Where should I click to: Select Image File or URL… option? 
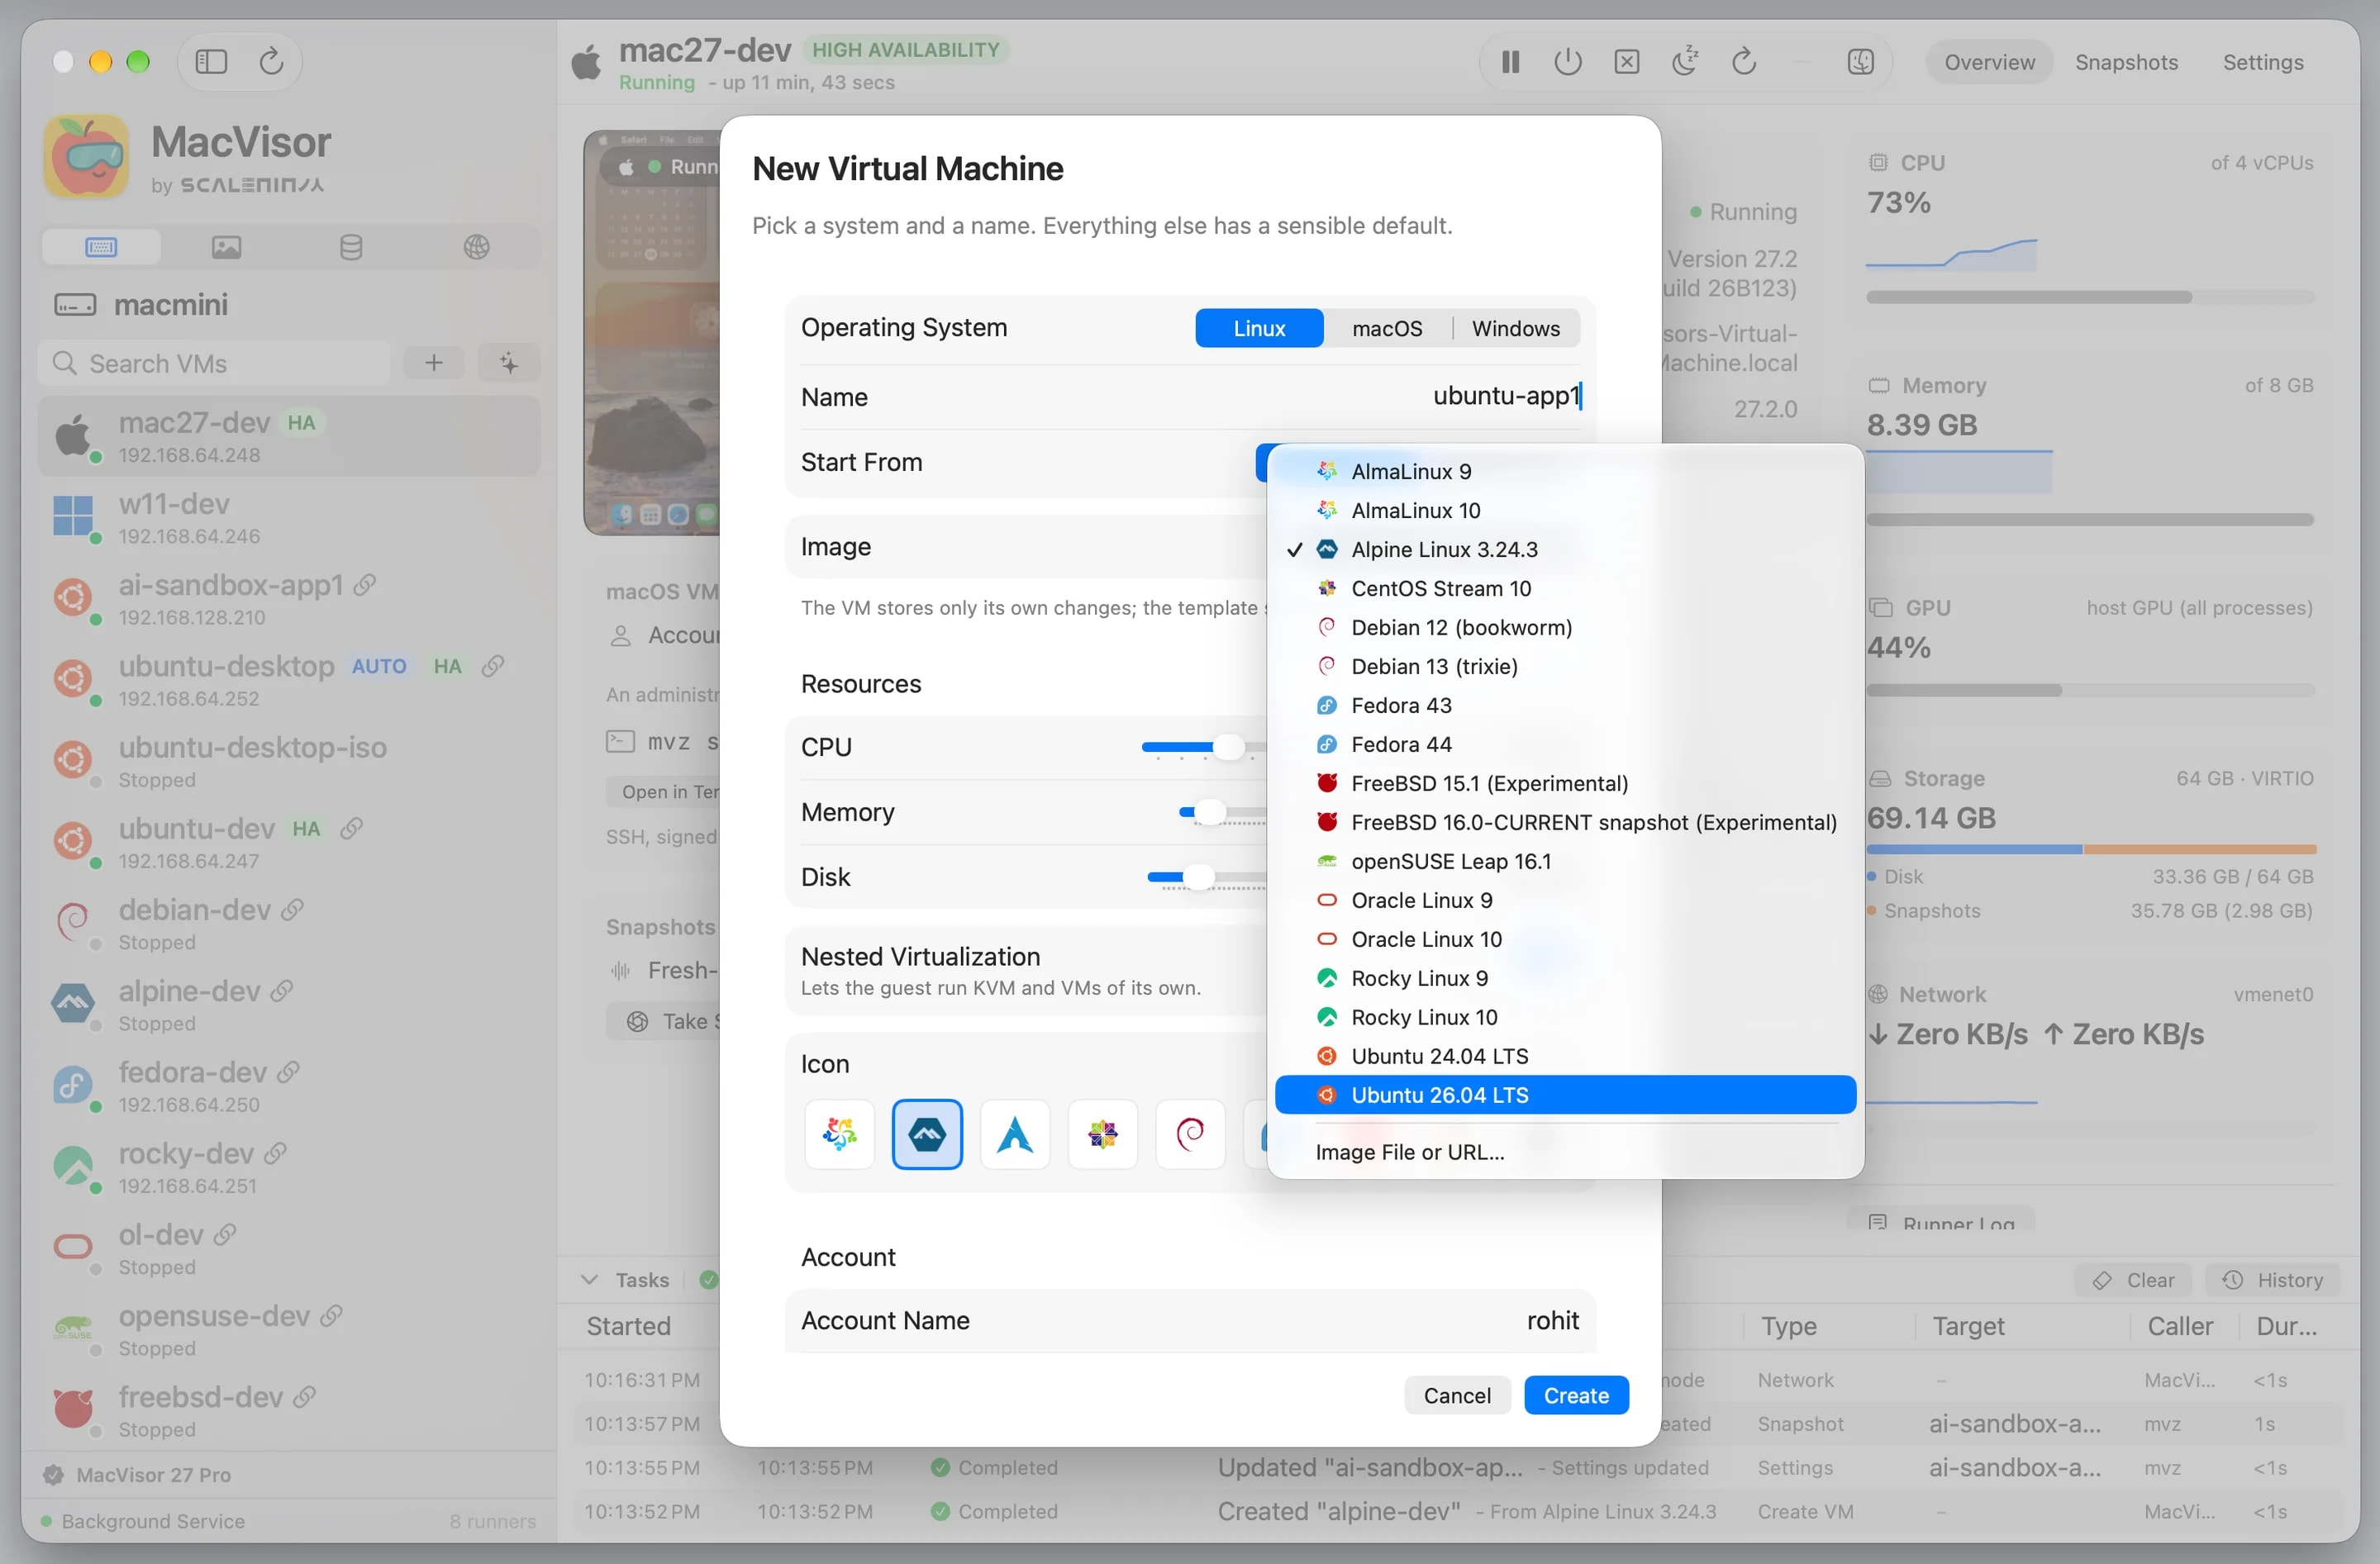(x=1565, y=1152)
